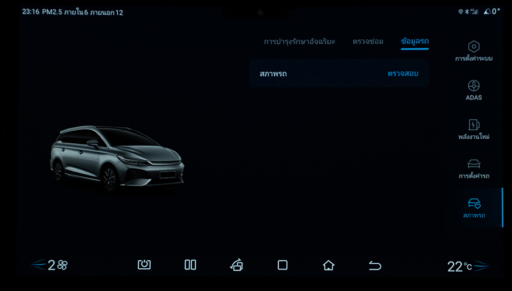Tap the power icon in bottom bar
The height and width of the screenshot is (291, 512).
tap(144, 265)
